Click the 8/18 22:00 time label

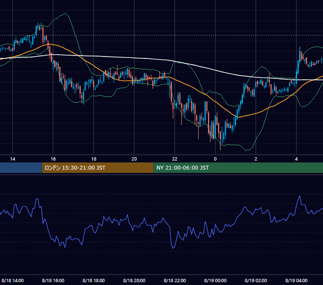175,280
